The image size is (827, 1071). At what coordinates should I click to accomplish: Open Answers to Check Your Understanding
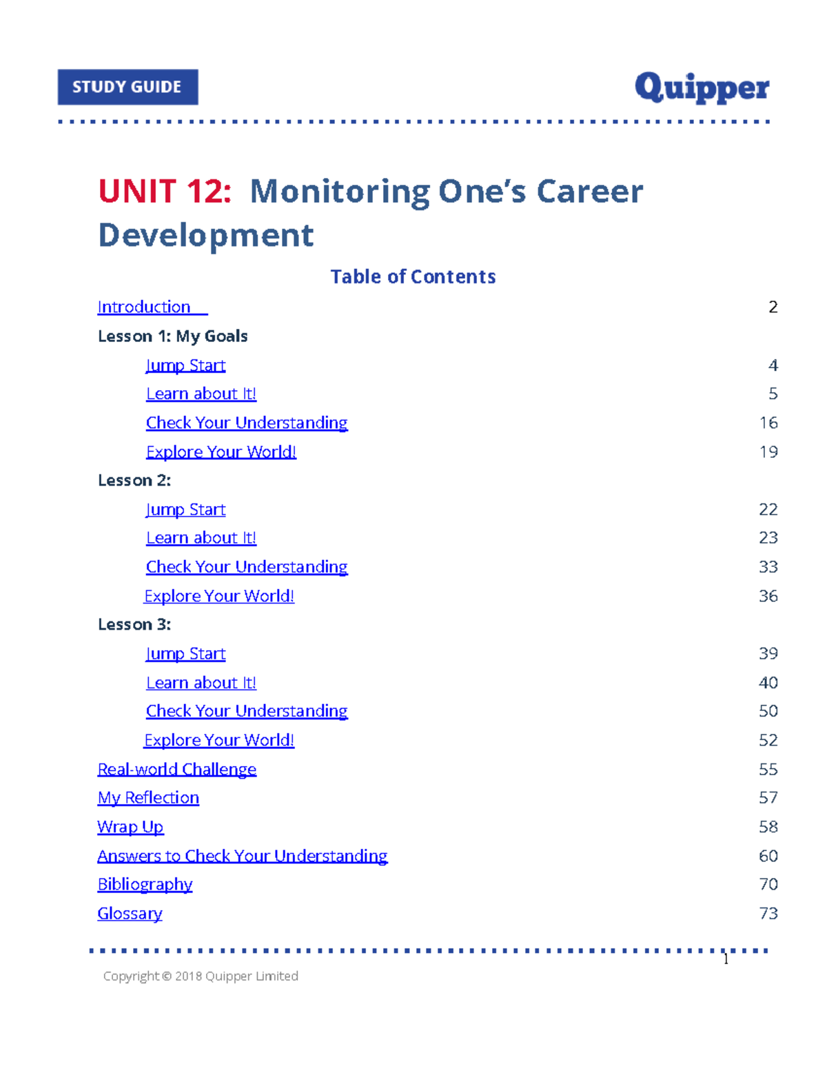click(242, 856)
